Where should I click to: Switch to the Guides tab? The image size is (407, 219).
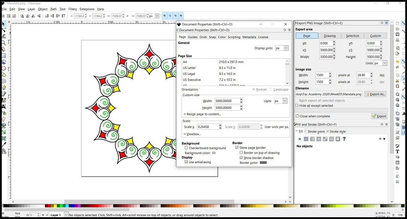pos(193,37)
